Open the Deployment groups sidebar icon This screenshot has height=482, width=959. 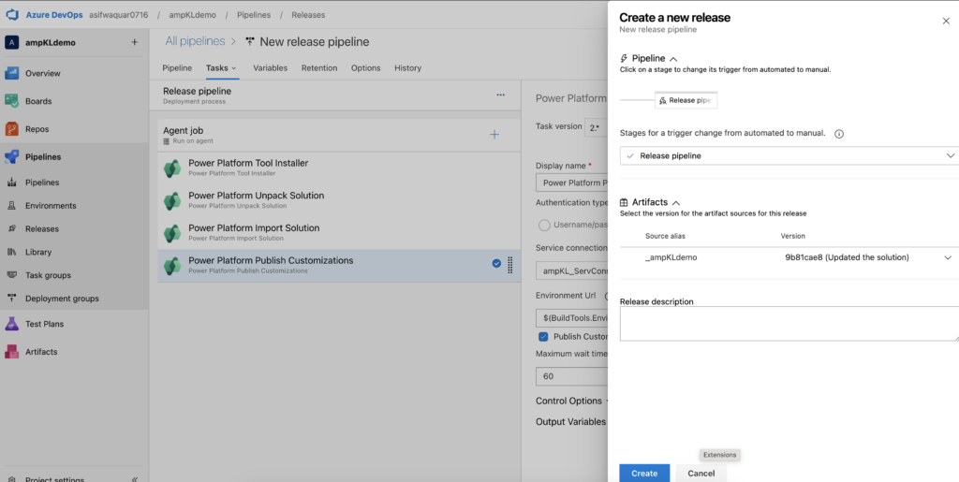coord(11,299)
